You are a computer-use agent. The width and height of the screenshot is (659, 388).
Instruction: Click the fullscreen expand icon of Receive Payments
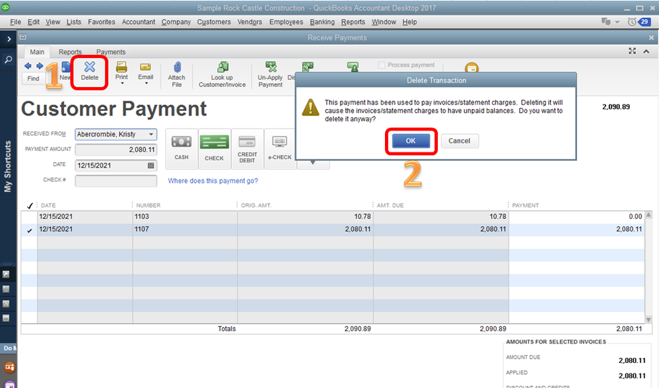632,51
